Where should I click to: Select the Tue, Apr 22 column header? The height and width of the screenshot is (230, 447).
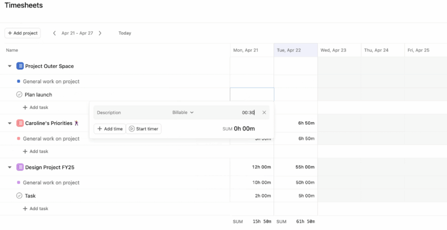click(295, 50)
